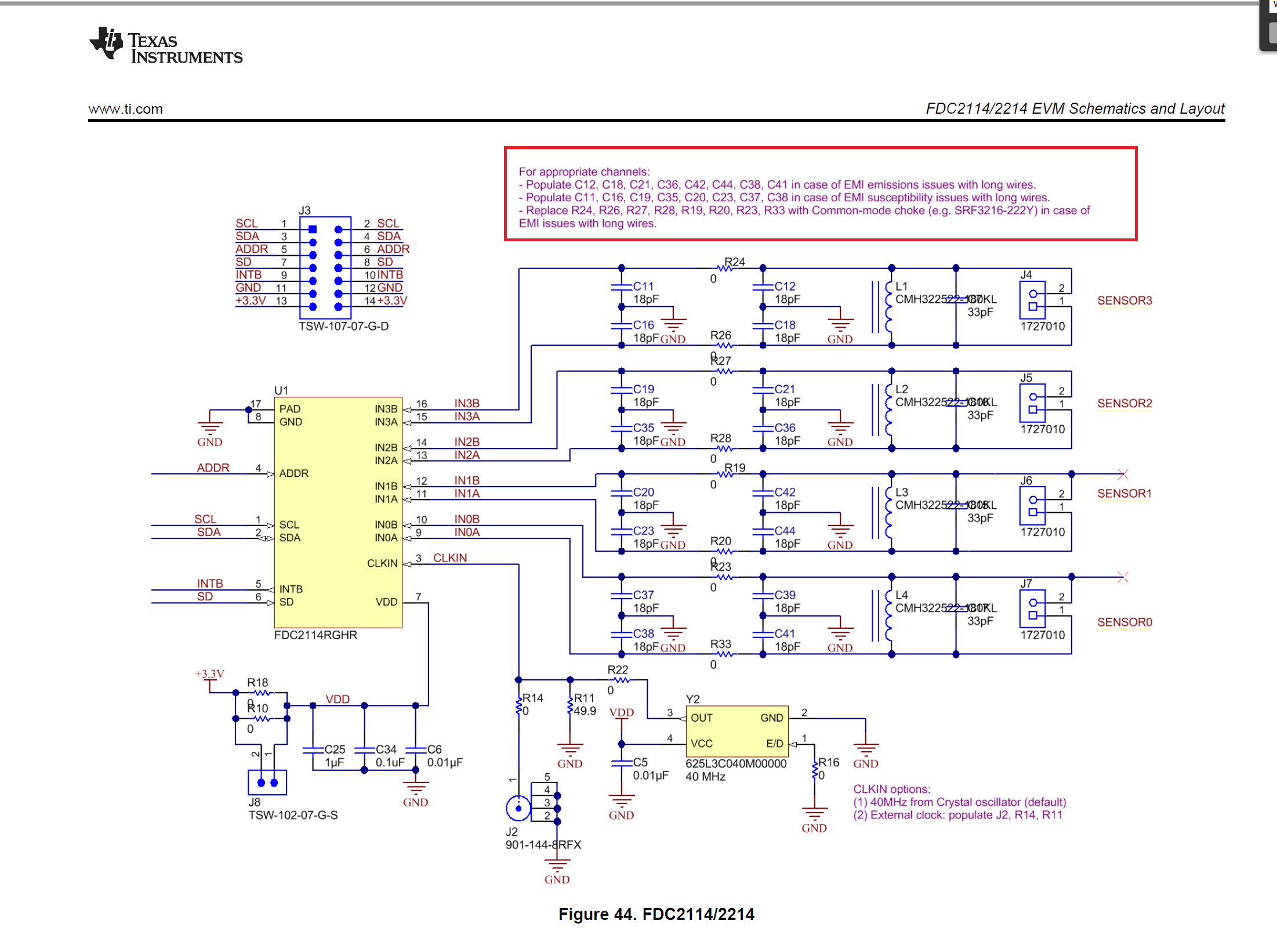Click the R16 resistor symbol
This screenshot has height=938, width=1277.
pos(814,770)
